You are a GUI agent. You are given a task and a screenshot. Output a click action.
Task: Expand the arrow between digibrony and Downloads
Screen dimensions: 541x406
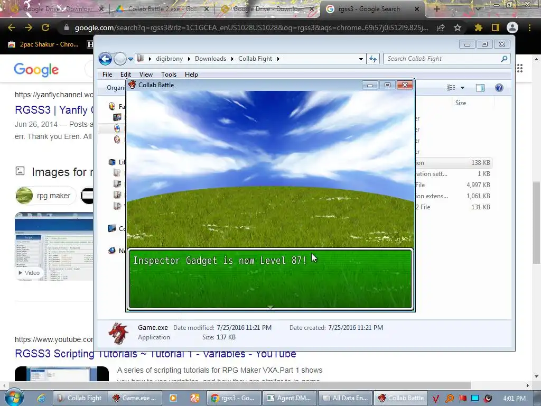[x=189, y=59]
